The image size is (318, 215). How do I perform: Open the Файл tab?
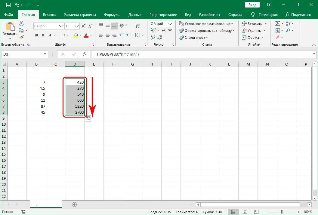[x=8, y=15]
